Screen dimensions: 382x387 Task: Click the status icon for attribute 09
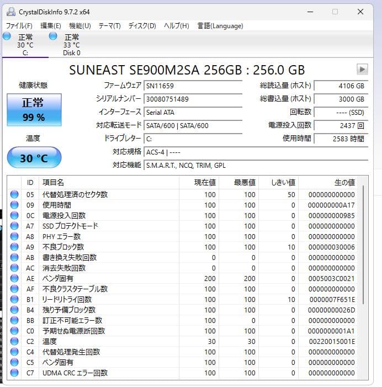(14, 205)
